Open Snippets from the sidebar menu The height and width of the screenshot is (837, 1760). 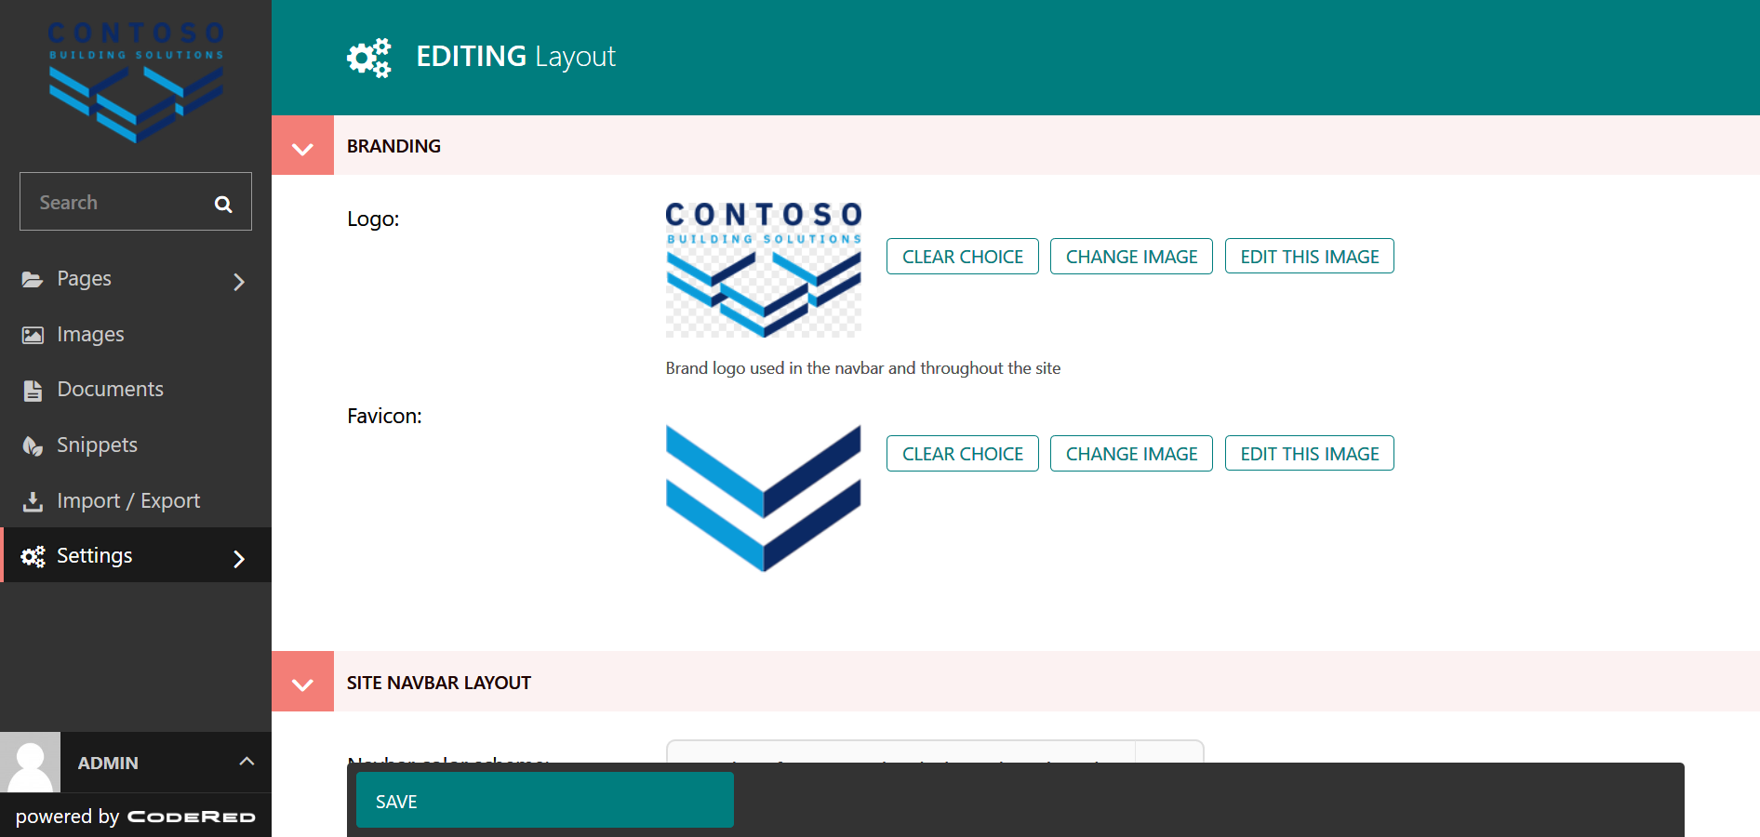(x=97, y=445)
